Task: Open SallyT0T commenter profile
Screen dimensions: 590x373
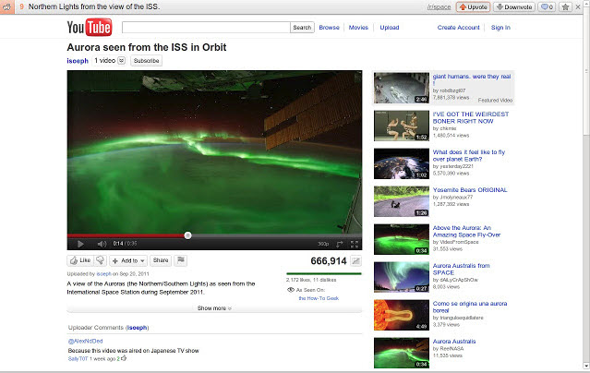Action: pos(78,359)
